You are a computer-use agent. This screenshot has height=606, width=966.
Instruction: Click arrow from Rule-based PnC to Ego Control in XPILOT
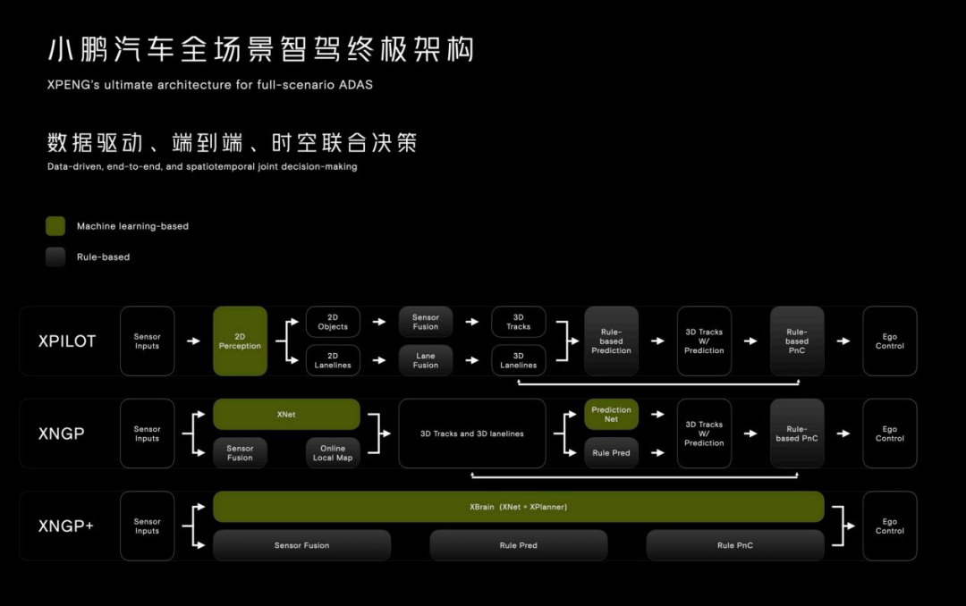click(843, 341)
